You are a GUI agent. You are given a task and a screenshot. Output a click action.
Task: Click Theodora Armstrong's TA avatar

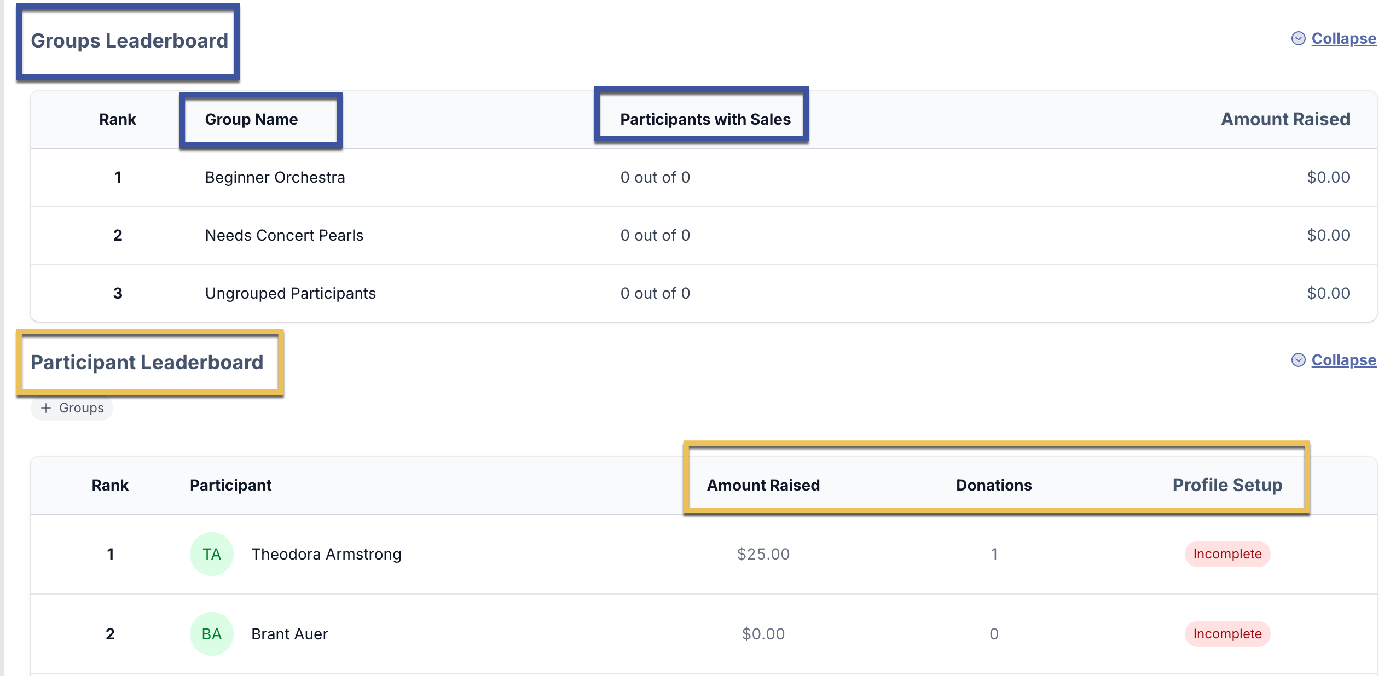point(212,554)
